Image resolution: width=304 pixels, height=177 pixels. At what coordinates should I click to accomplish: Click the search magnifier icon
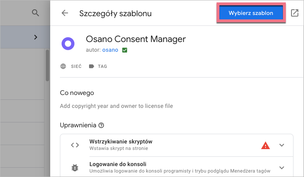coord(36,13)
